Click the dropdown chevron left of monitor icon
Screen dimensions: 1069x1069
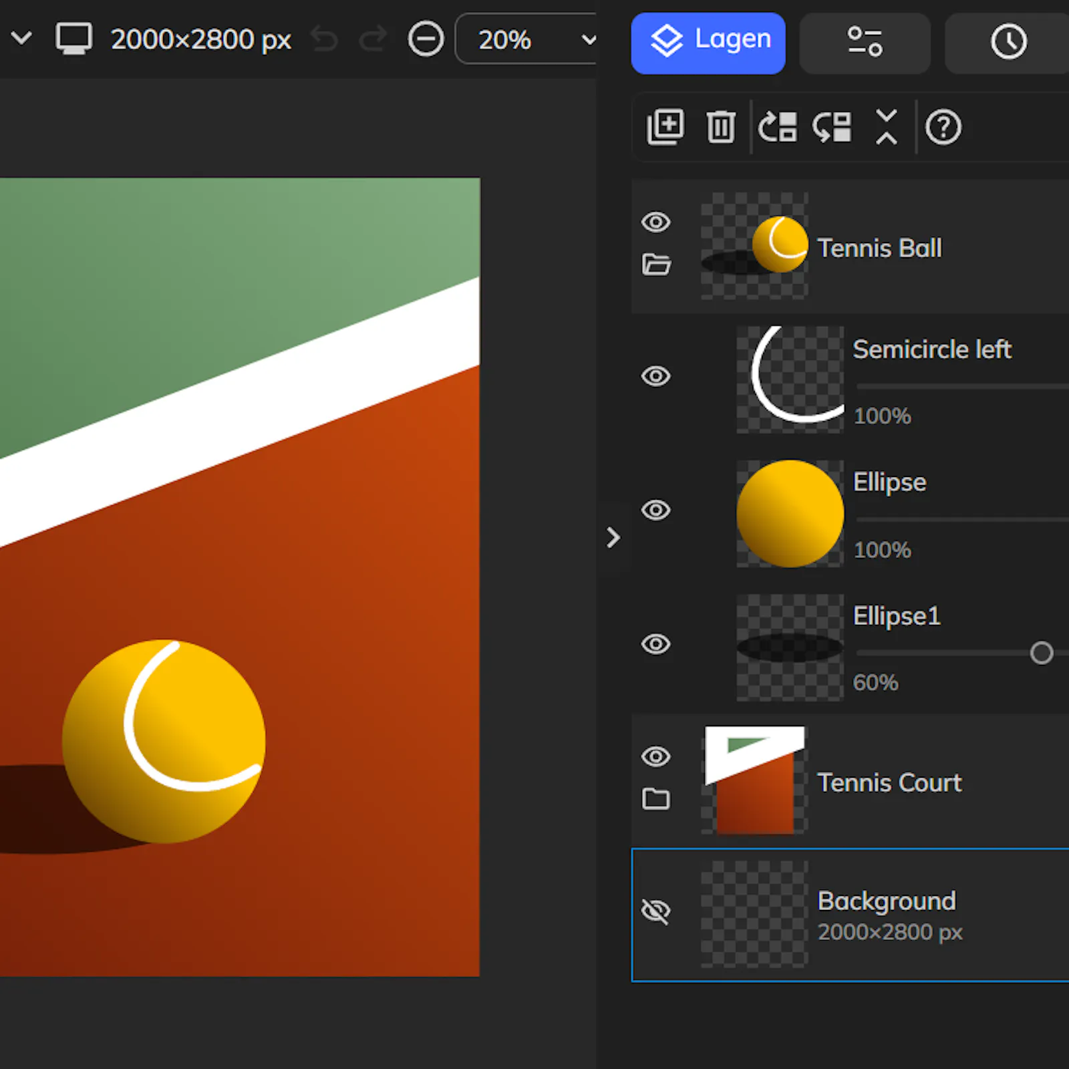tap(22, 38)
